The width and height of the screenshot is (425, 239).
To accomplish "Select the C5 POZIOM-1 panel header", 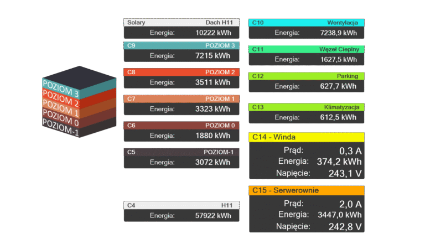I will pos(182,152).
